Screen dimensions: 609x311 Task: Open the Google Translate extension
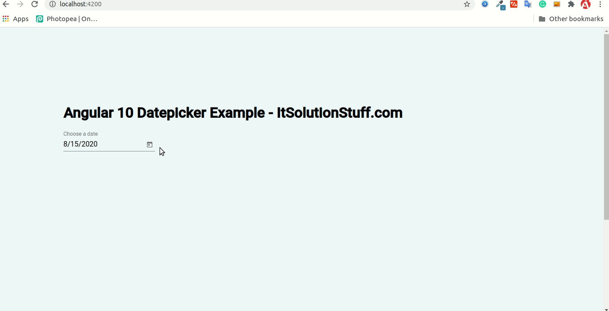coord(528,4)
